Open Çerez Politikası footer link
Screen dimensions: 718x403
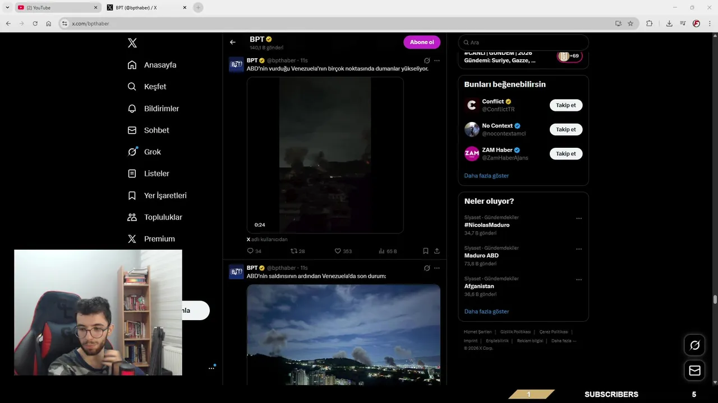(554, 332)
